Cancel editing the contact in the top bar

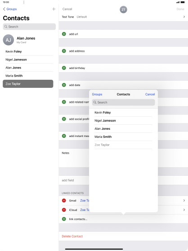click(67, 9)
